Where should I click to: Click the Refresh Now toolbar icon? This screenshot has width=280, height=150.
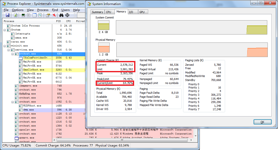15,15
